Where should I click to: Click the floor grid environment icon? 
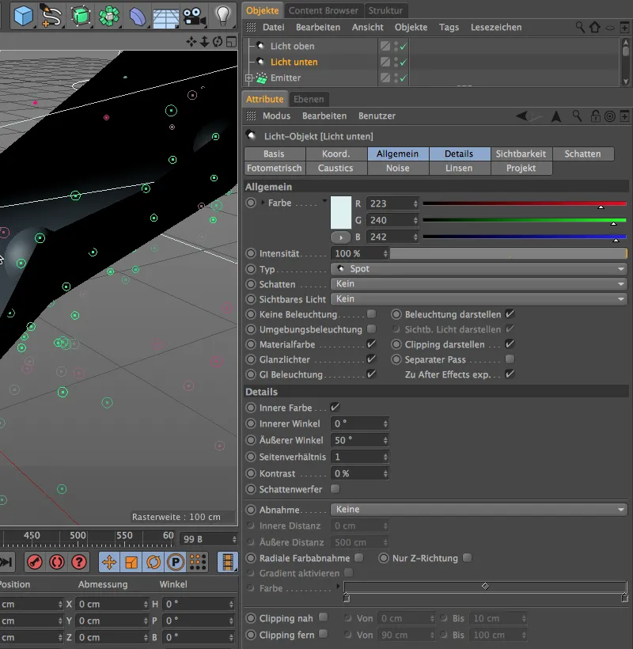[x=165, y=15]
